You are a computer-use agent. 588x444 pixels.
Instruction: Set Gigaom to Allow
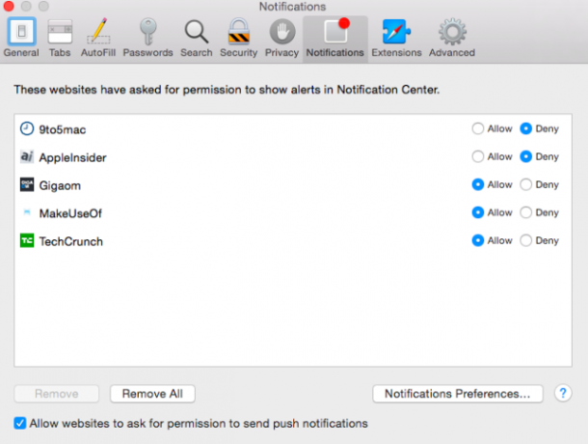click(x=478, y=184)
